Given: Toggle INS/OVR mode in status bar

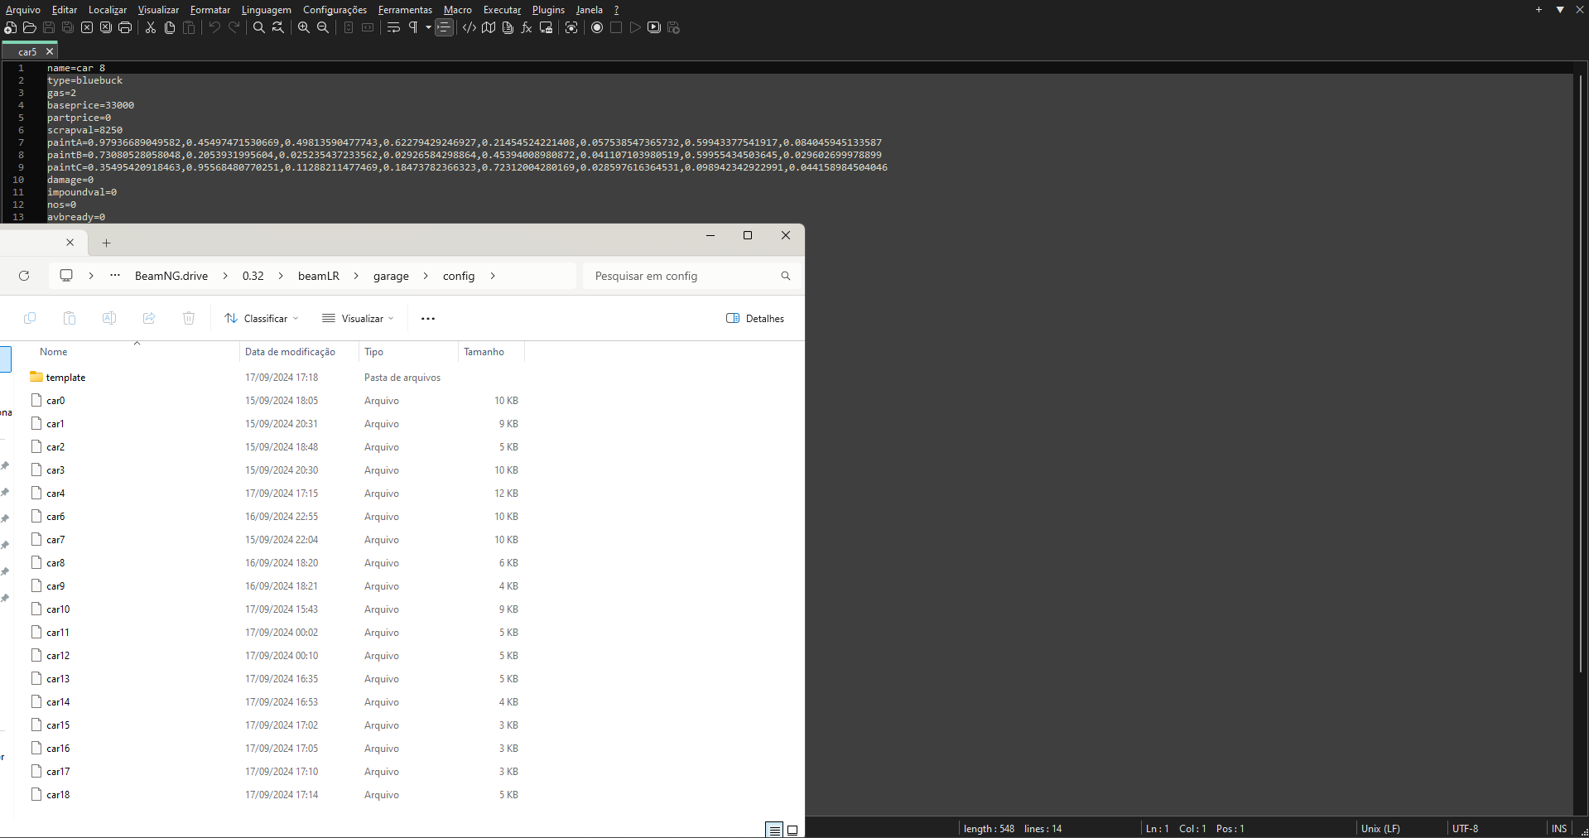Looking at the screenshot, I should click(1559, 828).
